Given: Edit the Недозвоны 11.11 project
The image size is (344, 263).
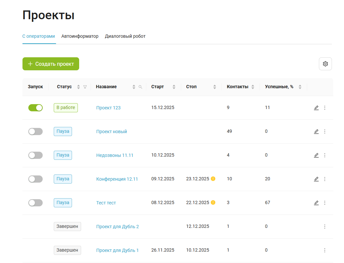Looking at the screenshot, I should pyautogui.click(x=316, y=155).
